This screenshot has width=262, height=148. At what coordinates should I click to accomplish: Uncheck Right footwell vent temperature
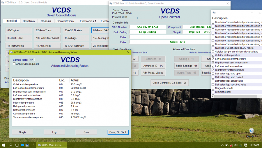pos(213,62)
